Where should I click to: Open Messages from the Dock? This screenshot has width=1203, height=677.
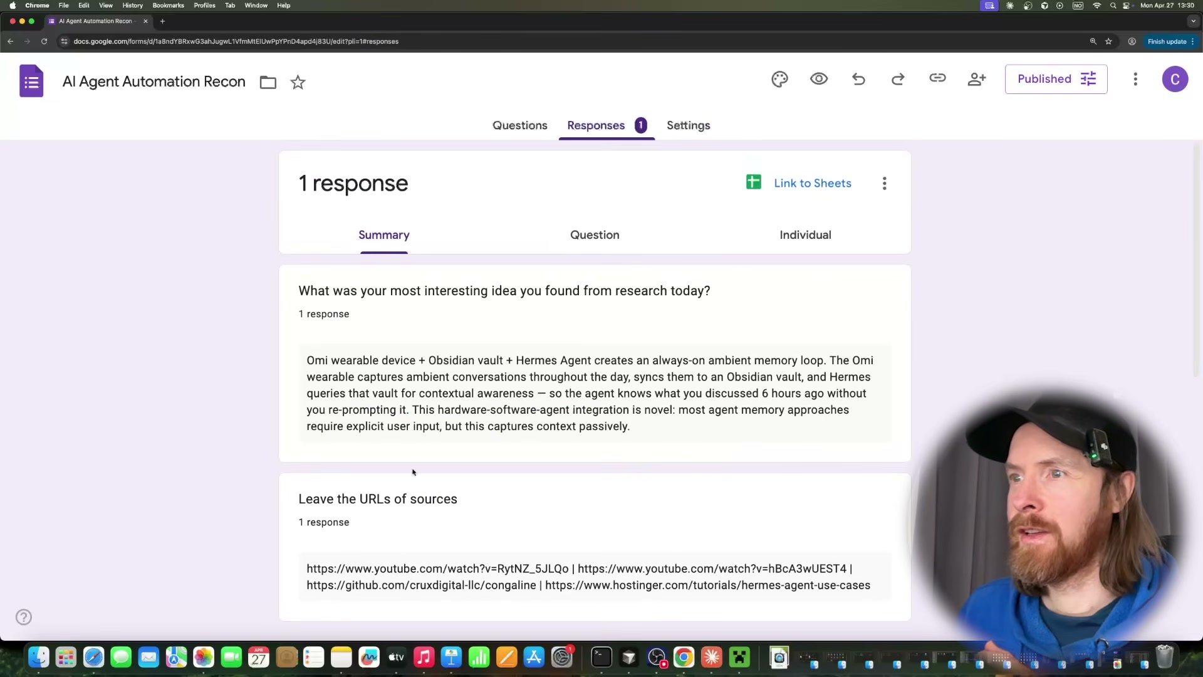coord(121,657)
